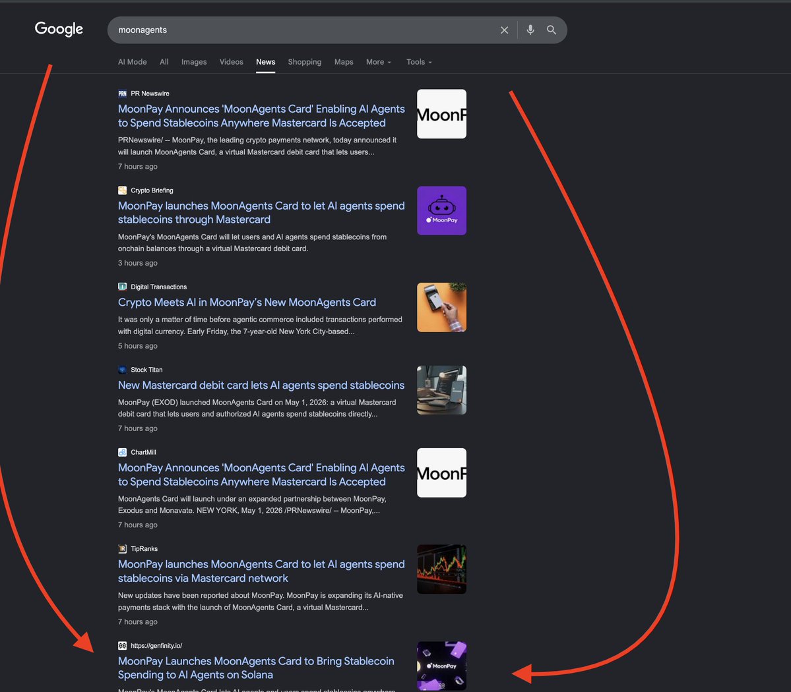Switch to AI Mode tab
Viewport: 791px width, 692px height.
pos(132,62)
